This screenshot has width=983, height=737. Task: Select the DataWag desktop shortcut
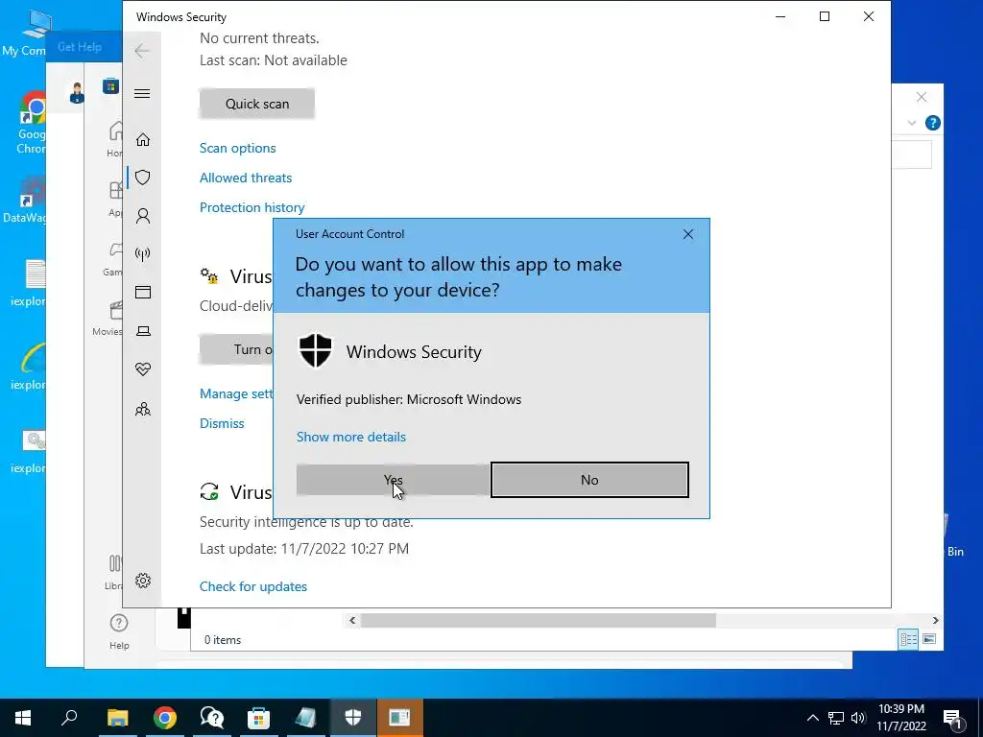pyautogui.click(x=25, y=201)
